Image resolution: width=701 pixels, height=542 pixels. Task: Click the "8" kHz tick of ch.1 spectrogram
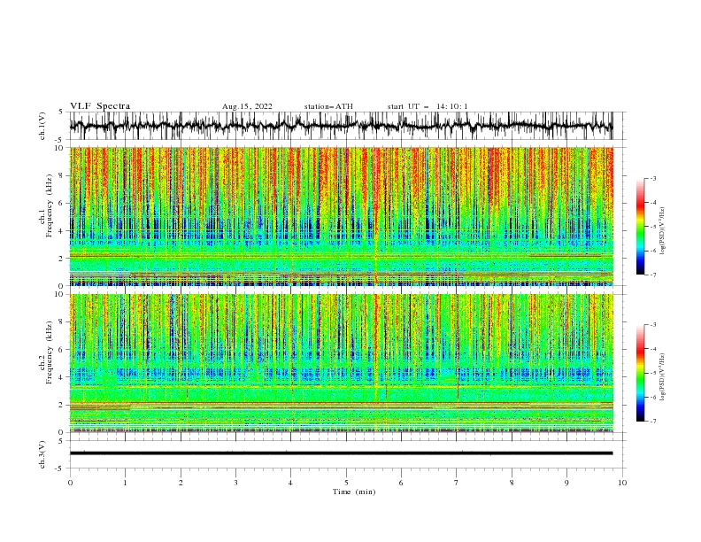(x=62, y=175)
